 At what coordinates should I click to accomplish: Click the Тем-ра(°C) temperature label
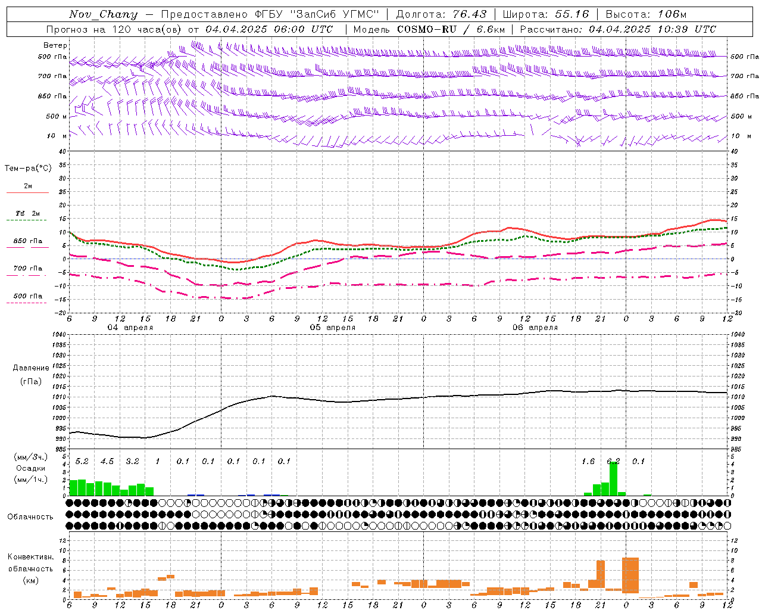(x=28, y=169)
